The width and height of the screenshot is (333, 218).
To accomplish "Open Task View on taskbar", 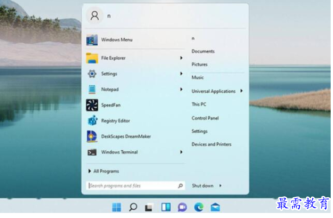I will 149,207.
